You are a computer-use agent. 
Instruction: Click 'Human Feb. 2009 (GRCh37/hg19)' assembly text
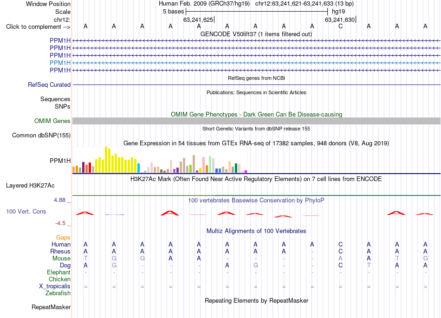pyautogui.click(x=204, y=4)
